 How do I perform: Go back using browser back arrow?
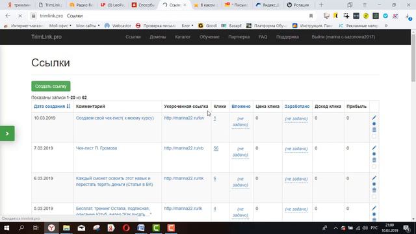point(8,16)
